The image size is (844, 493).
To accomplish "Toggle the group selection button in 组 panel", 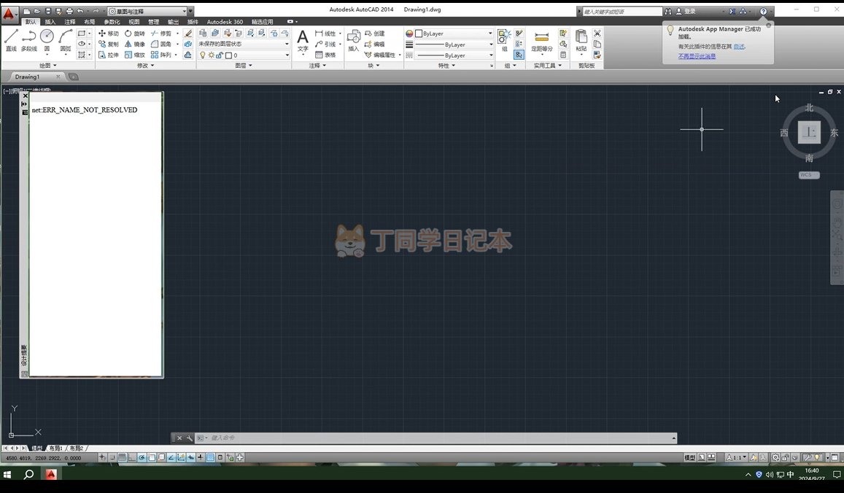I will (x=519, y=55).
